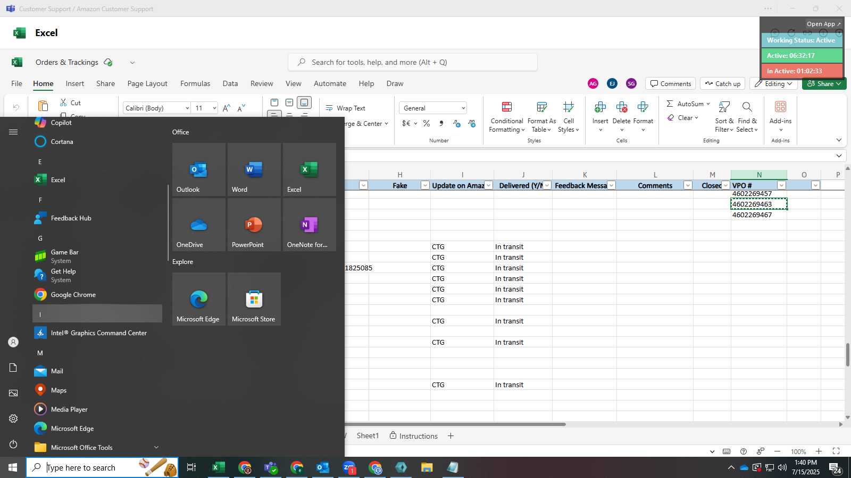This screenshot has width=851, height=478.
Task: Click the Catch up button
Action: pos(723,84)
